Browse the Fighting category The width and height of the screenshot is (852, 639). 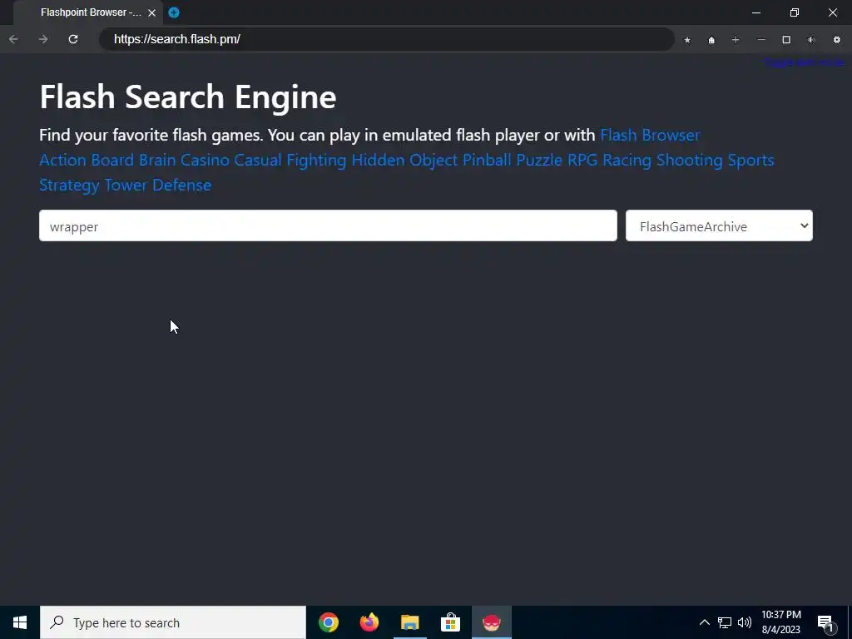[316, 161]
